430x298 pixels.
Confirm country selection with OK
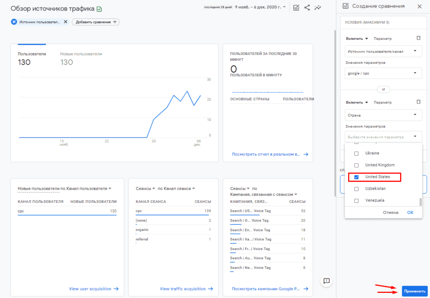point(410,212)
